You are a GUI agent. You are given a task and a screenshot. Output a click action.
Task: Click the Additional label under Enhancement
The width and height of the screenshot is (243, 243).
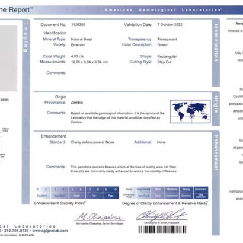[143, 142]
